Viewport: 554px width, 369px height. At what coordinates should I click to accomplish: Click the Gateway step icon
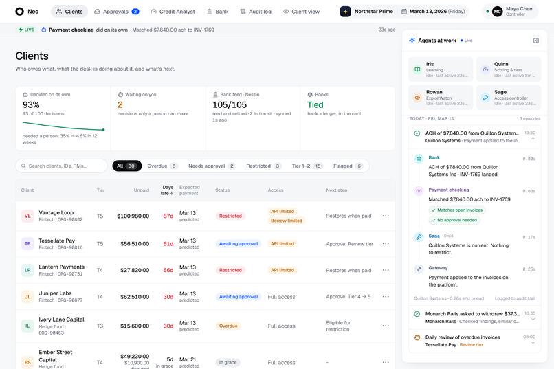pyautogui.click(x=419, y=269)
